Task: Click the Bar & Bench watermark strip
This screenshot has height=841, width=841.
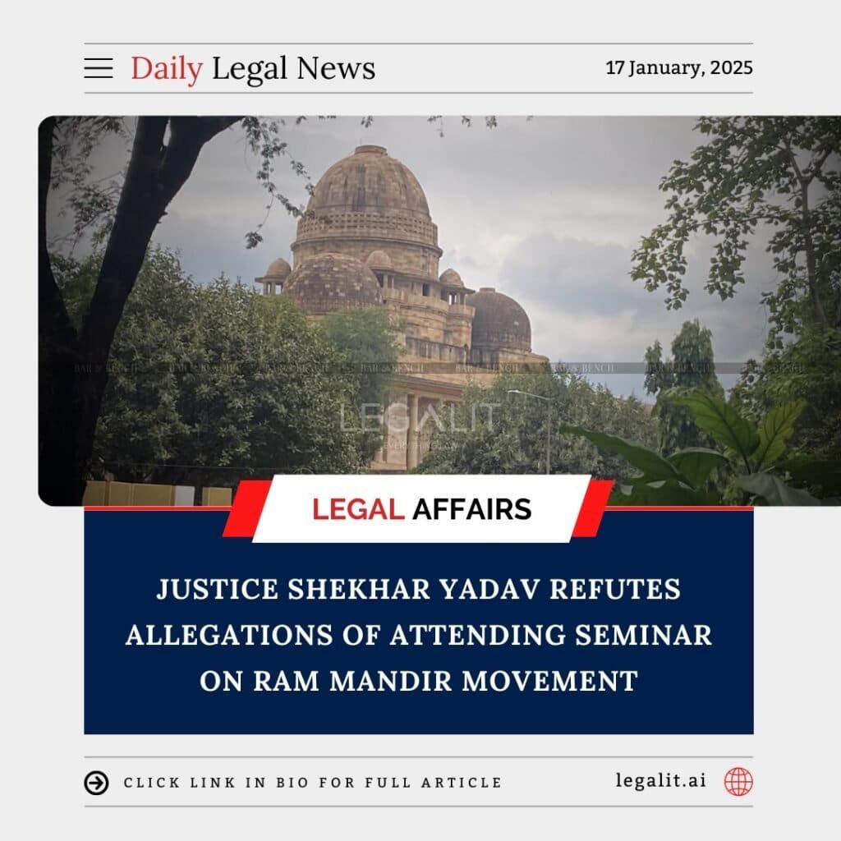Action: point(439,368)
